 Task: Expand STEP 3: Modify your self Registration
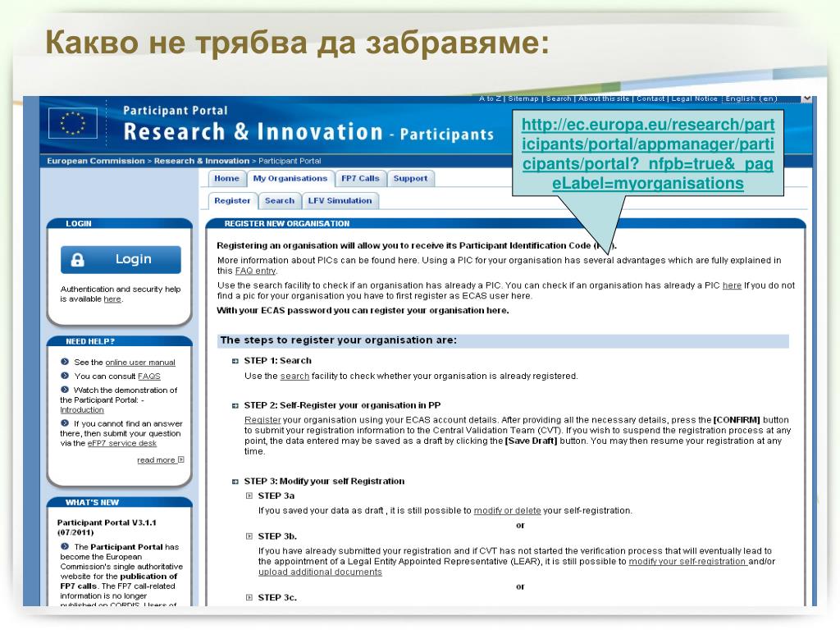point(235,482)
